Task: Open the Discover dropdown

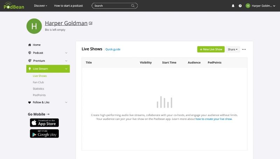Action: pyautogui.click(x=41, y=6)
